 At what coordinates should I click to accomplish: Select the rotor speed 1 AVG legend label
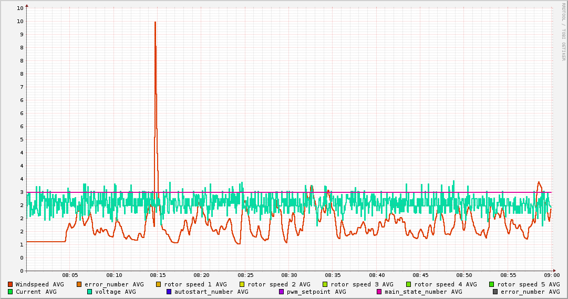195,284
